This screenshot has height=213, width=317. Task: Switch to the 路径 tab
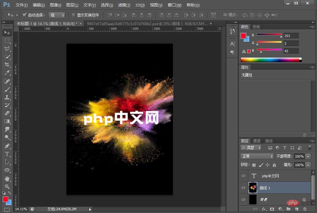269,141
